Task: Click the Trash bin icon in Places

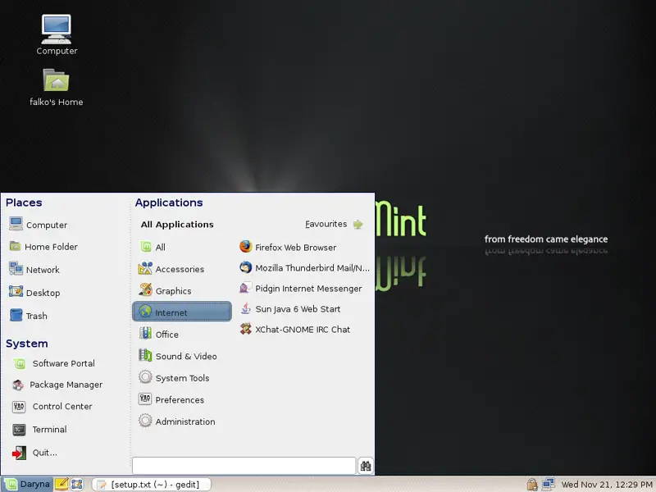Action: click(16, 315)
